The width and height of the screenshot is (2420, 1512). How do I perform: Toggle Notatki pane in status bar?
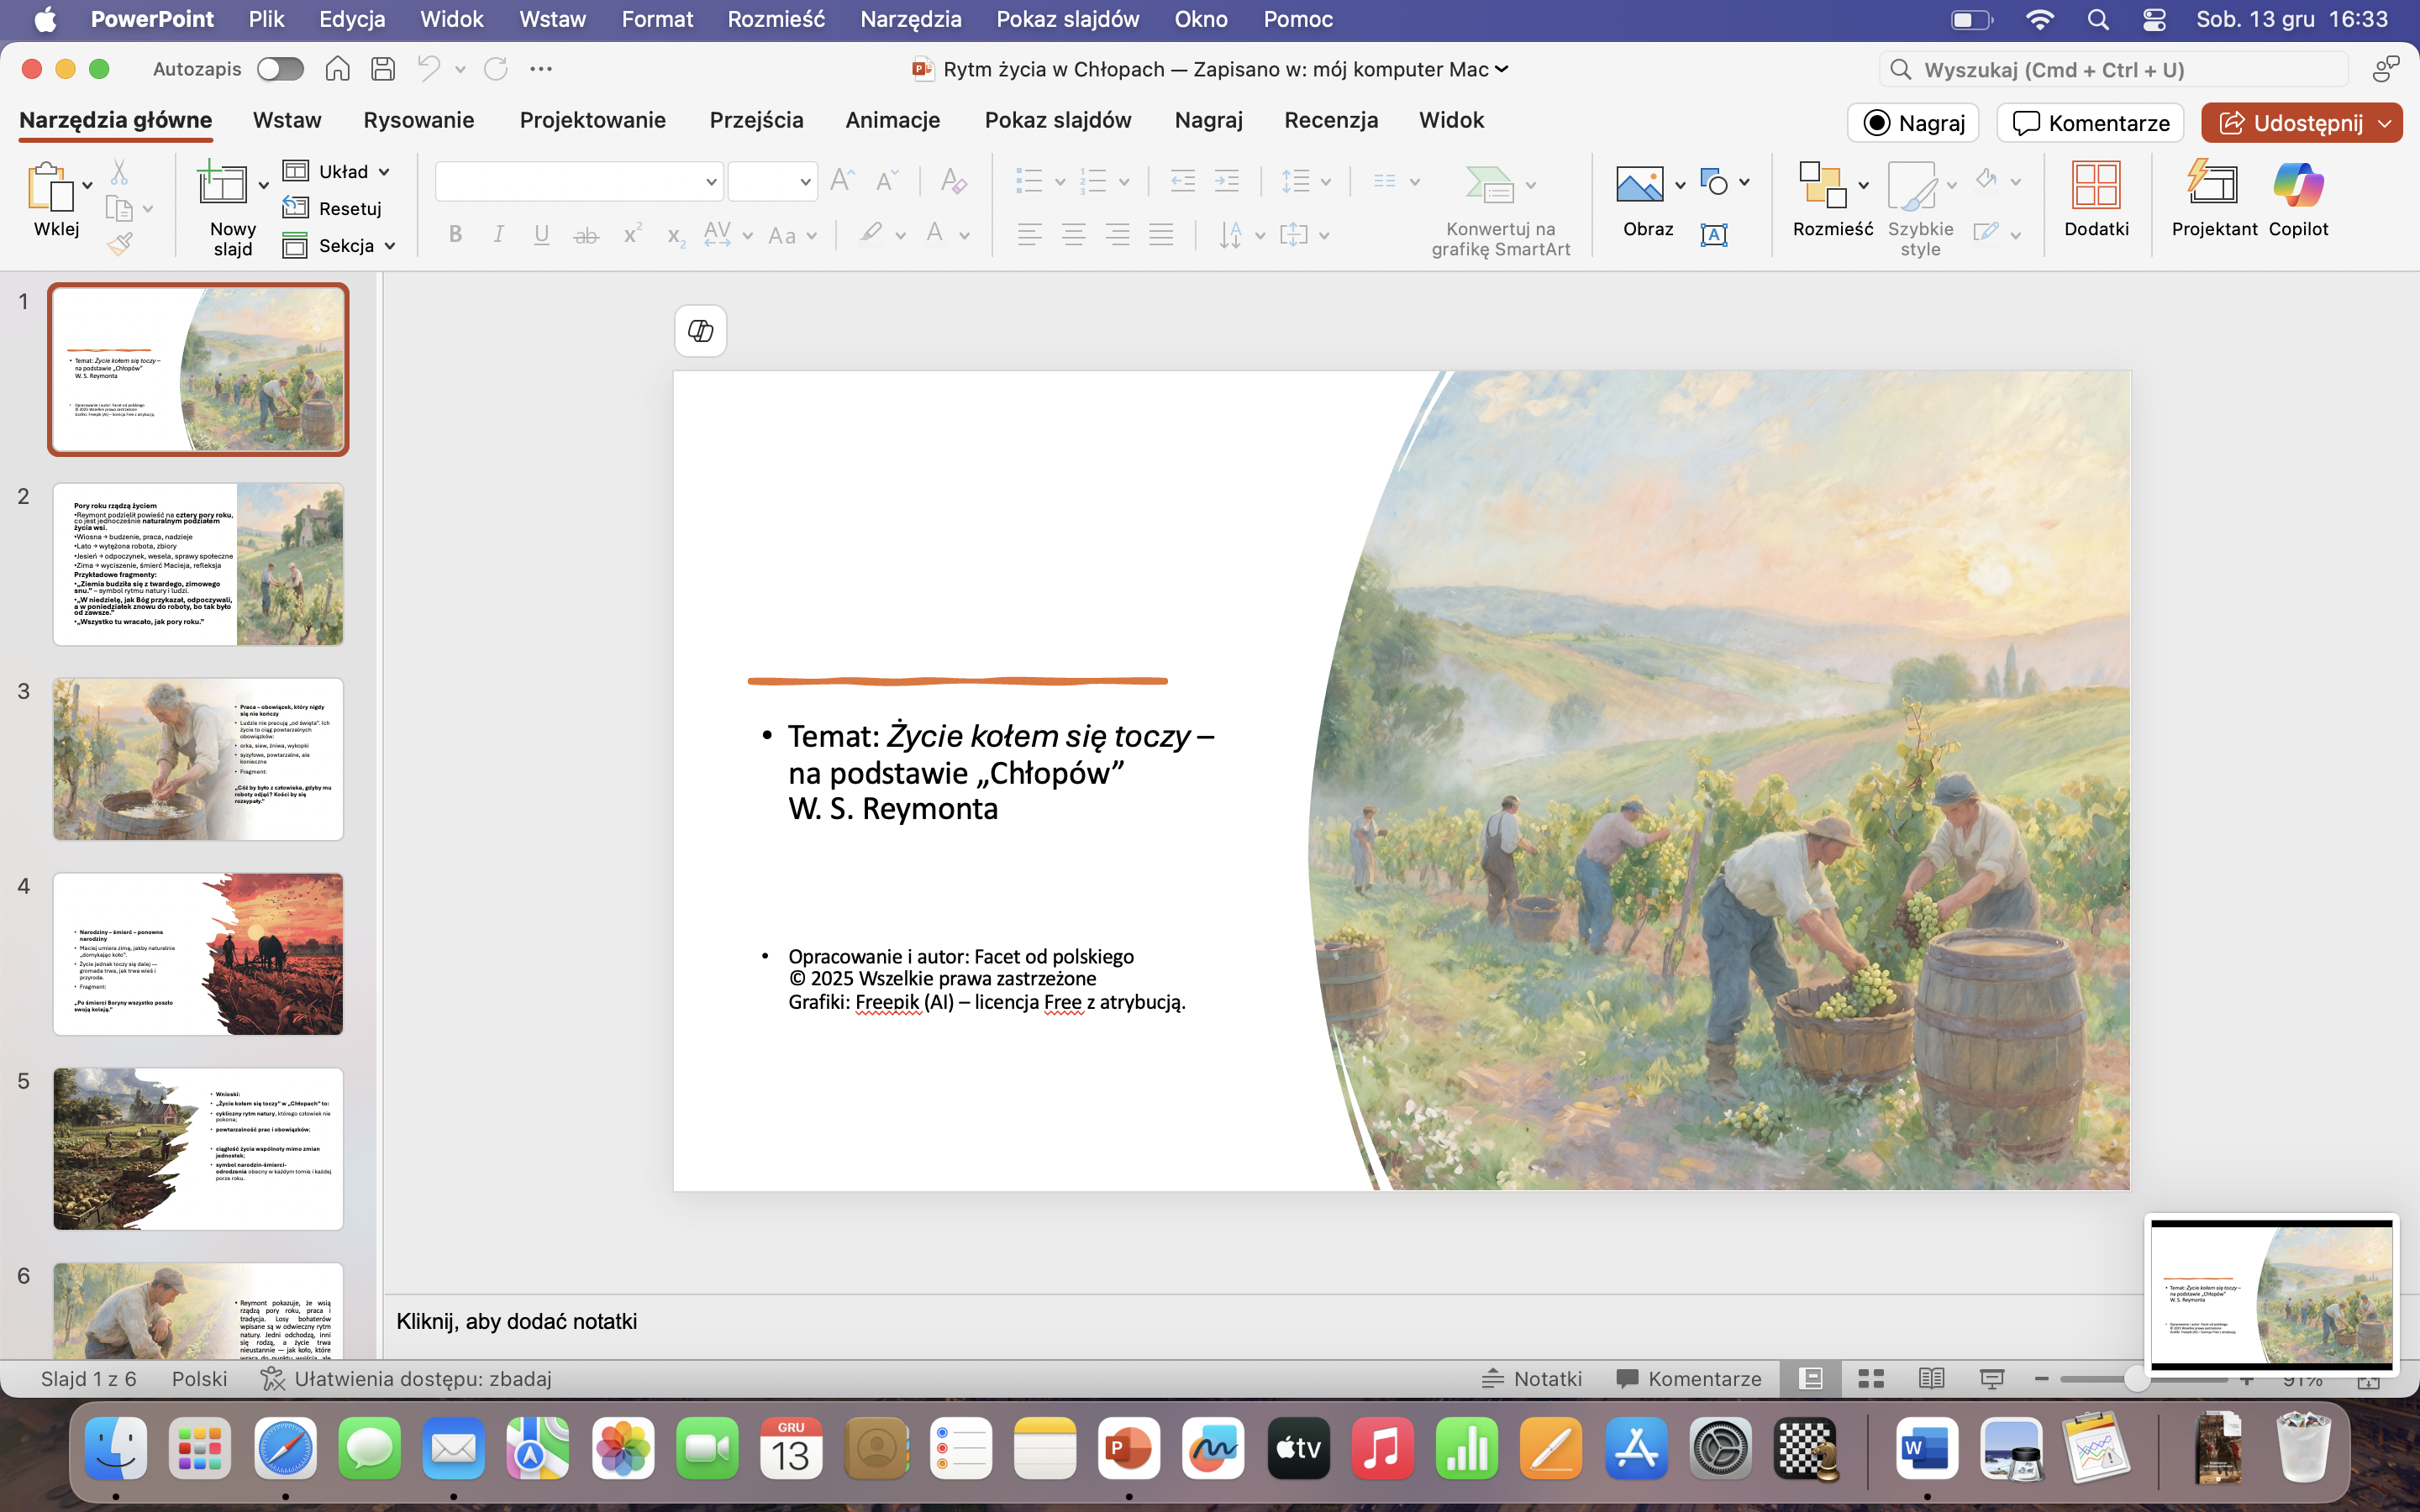[x=1531, y=1379]
